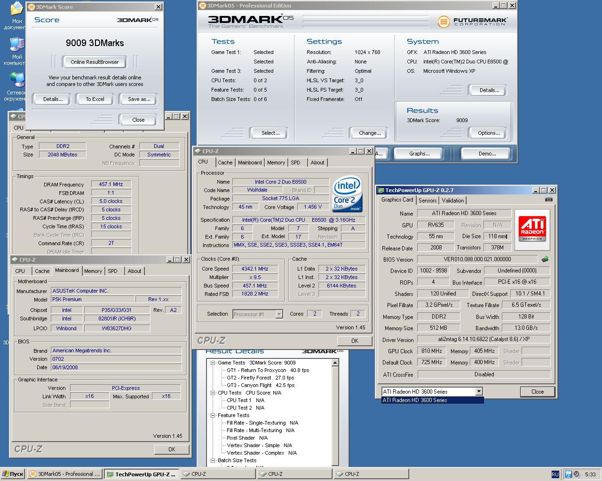Screen dimensions: 602x481
Task: Click the motherboard Model field P5K Premium
Action: click(x=92, y=300)
